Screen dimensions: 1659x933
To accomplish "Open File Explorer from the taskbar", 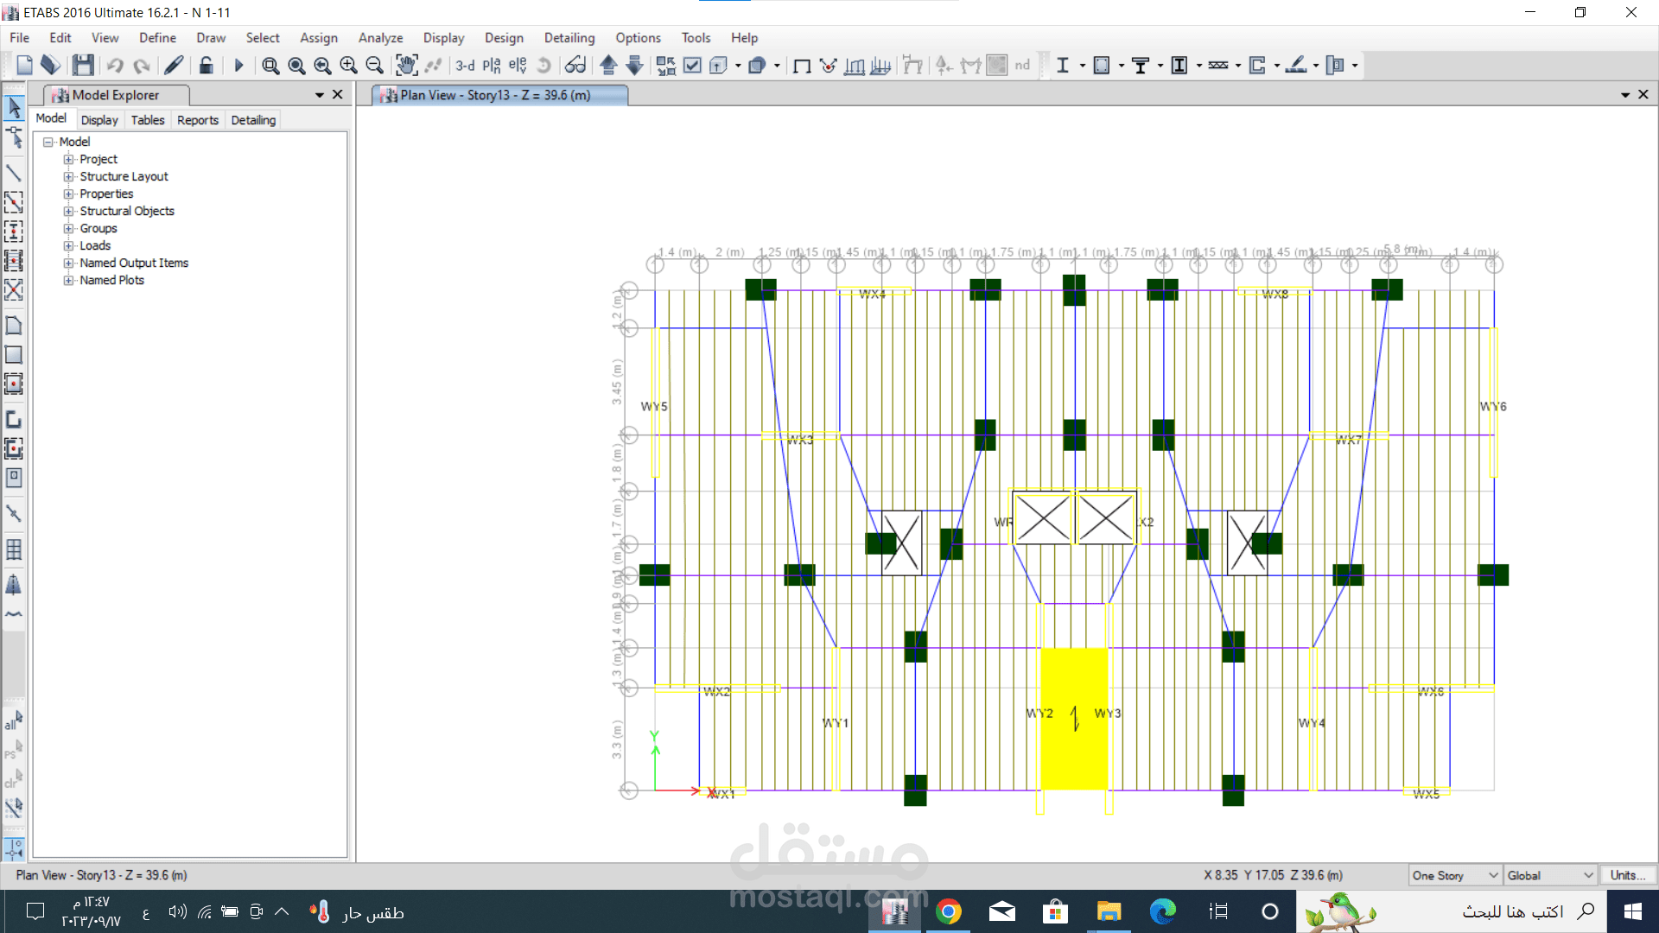I will (x=1109, y=911).
